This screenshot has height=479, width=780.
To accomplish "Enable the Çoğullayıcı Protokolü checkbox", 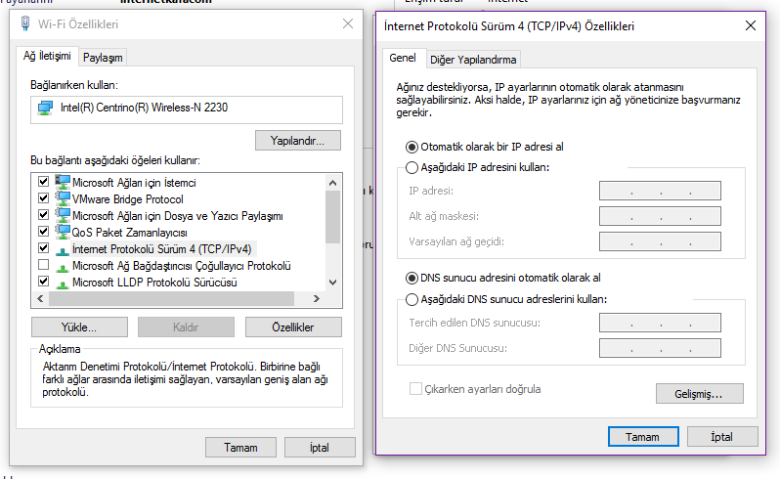I will click(43, 264).
